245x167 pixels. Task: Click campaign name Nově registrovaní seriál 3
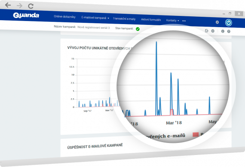pyautogui.click(x=94, y=27)
